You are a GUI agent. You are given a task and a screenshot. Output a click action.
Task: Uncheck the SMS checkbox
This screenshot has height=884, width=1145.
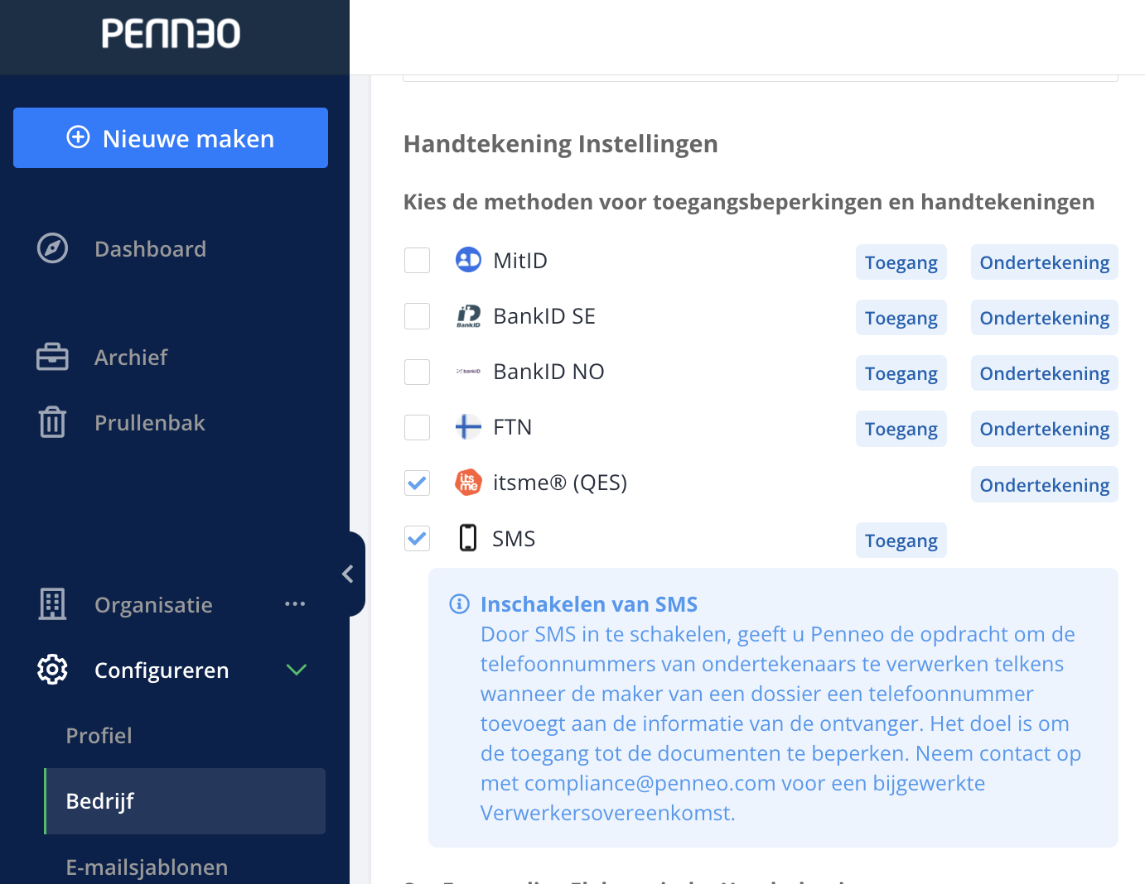click(417, 538)
